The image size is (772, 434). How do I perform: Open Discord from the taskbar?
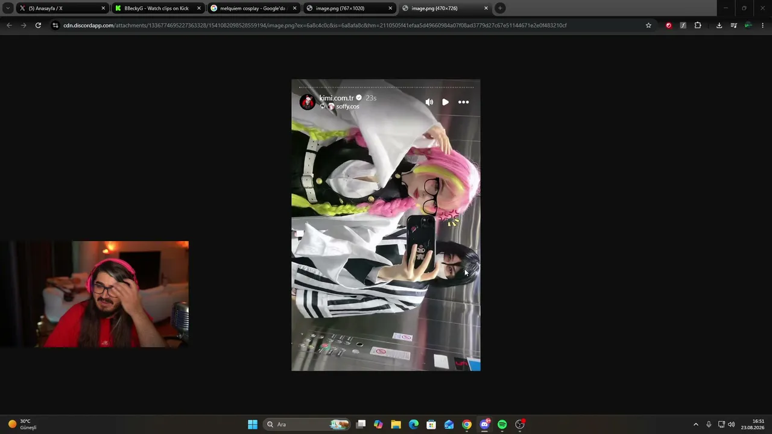tap(484, 424)
